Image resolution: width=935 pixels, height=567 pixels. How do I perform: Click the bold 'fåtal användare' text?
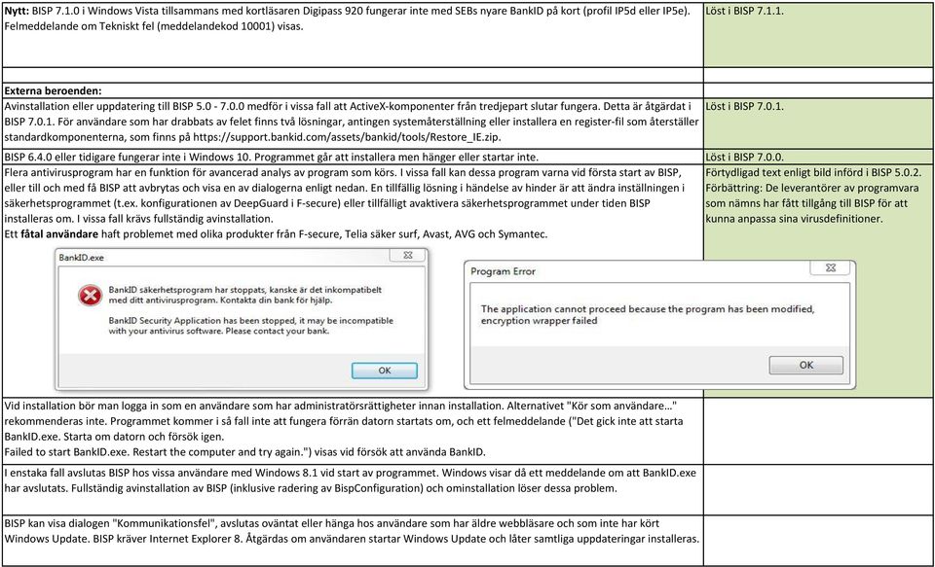[x=59, y=234]
